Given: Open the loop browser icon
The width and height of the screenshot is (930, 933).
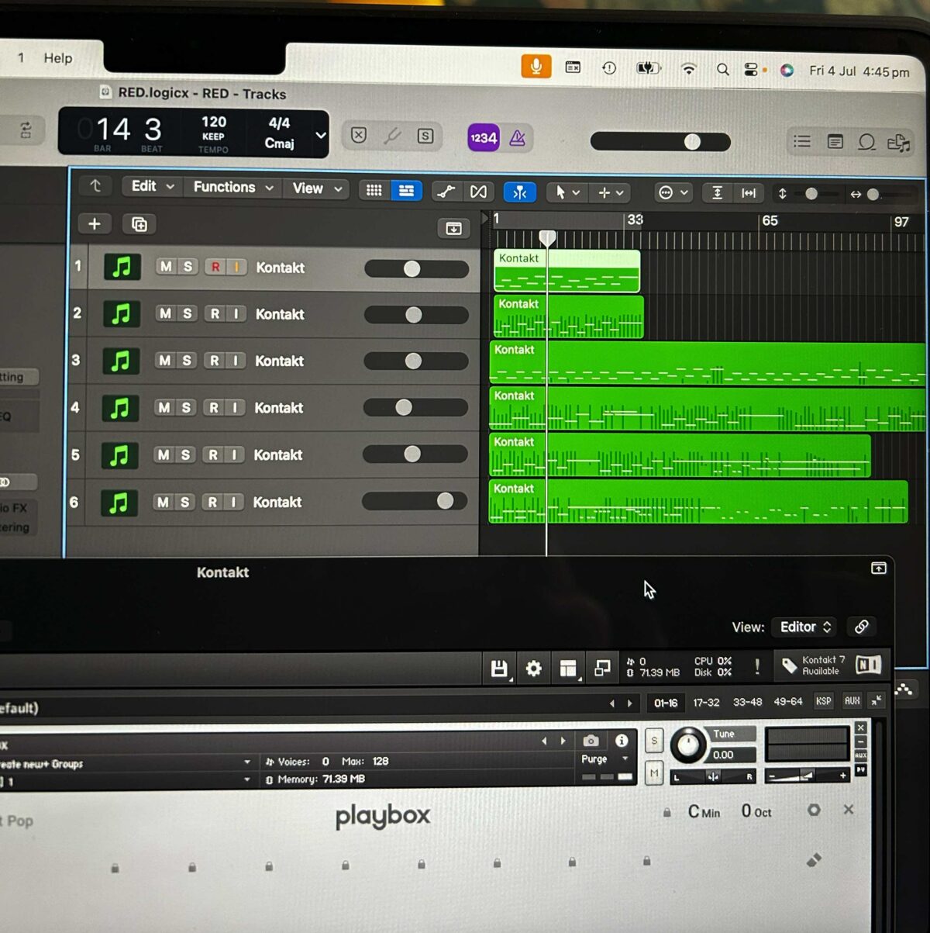Looking at the screenshot, I should click(866, 142).
